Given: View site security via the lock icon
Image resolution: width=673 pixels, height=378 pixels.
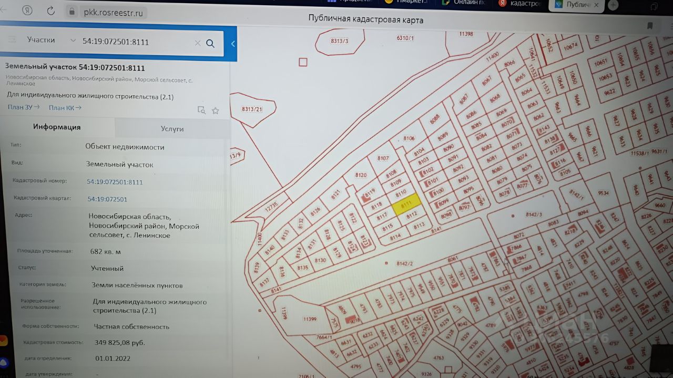Looking at the screenshot, I should (x=72, y=11).
